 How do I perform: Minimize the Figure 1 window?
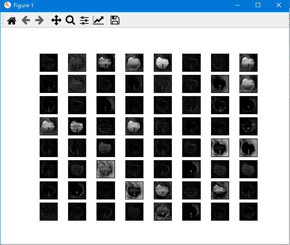pyautogui.click(x=238, y=5)
